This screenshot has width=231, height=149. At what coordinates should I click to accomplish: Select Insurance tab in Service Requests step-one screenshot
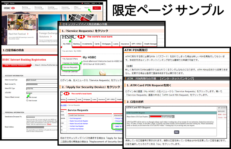coord(125,44)
